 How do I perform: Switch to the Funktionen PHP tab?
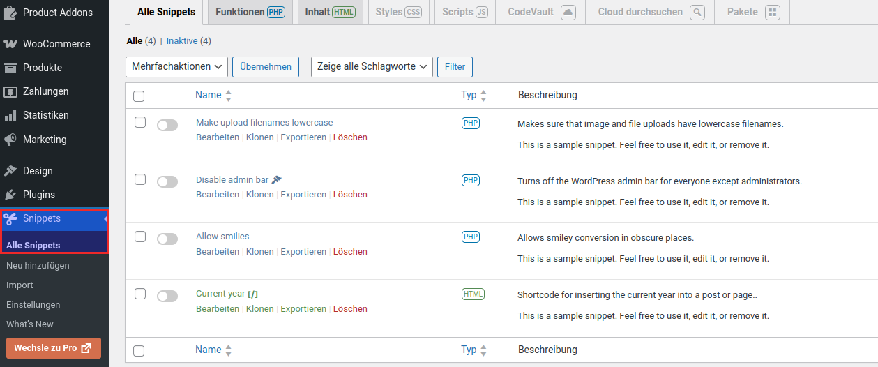click(x=250, y=12)
